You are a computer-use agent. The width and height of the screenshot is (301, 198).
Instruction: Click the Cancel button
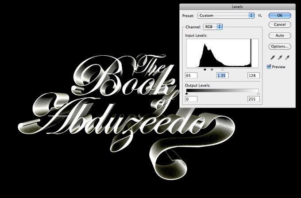coord(280,25)
